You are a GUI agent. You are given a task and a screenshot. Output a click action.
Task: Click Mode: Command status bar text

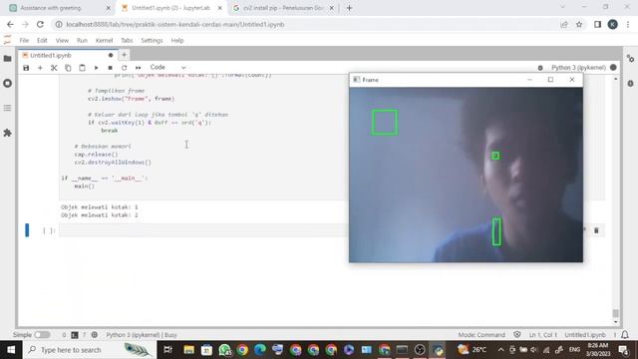click(481, 335)
